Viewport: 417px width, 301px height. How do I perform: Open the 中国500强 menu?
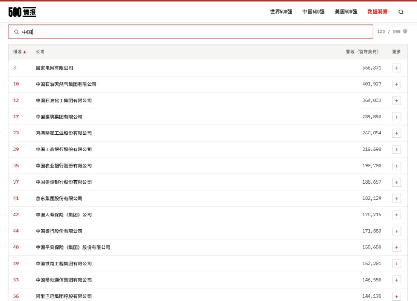point(313,12)
